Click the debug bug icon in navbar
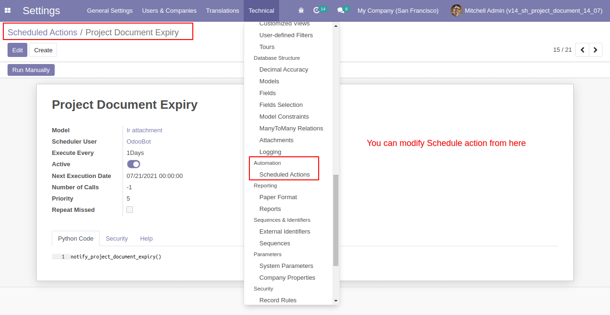 coord(301,10)
